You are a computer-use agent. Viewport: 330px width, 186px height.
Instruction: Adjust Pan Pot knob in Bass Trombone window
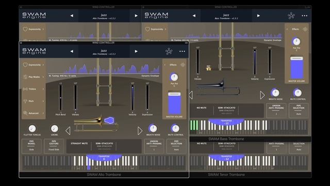[296, 41]
